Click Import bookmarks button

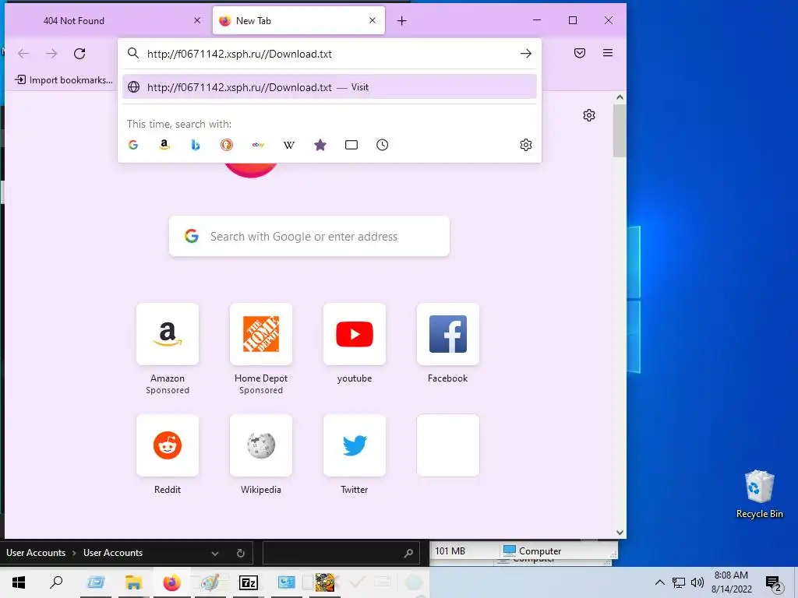click(64, 80)
